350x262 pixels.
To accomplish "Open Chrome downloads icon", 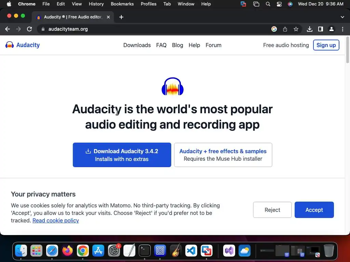I will 310,29.
